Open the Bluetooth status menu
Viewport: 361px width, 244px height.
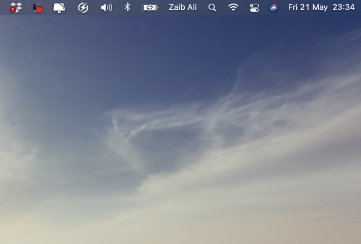[x=128, y=7]
